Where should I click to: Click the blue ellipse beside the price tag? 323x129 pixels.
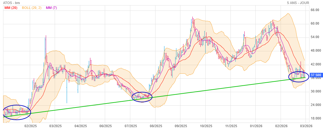(x=298, y=76)
